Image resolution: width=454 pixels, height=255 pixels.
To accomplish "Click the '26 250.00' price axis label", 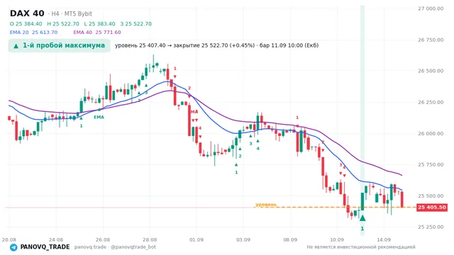I will pyautogui.click(x=431, y=102).
